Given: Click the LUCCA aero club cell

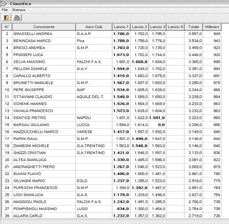Looking at the screenshot, I should click(x=94, y=125).
